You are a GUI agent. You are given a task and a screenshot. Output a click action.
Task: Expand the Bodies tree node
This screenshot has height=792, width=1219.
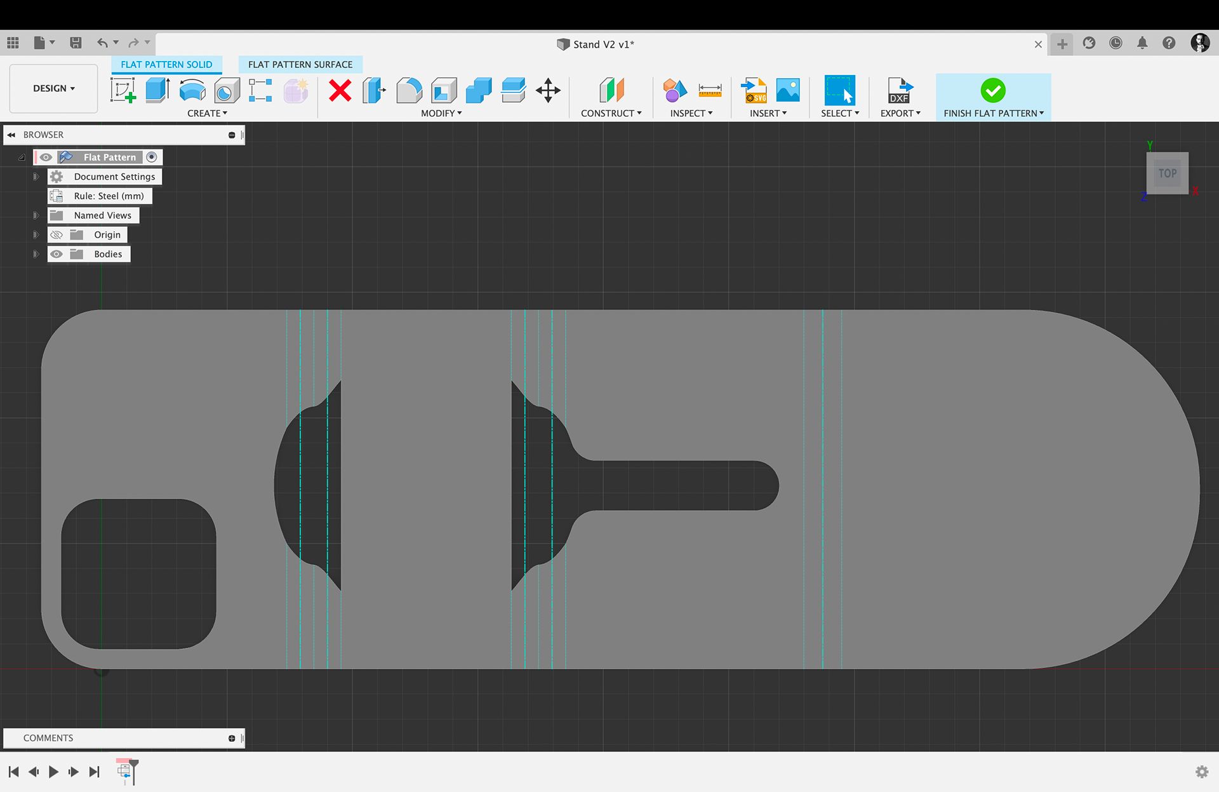pyautogui.click(x=36, y=254)
